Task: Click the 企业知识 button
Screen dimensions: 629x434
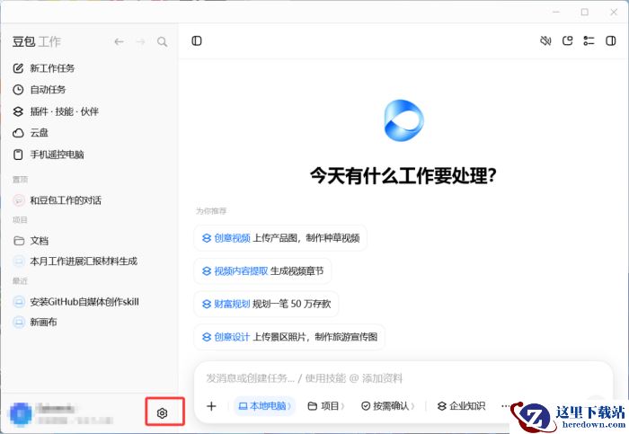Action: (461, 406)
